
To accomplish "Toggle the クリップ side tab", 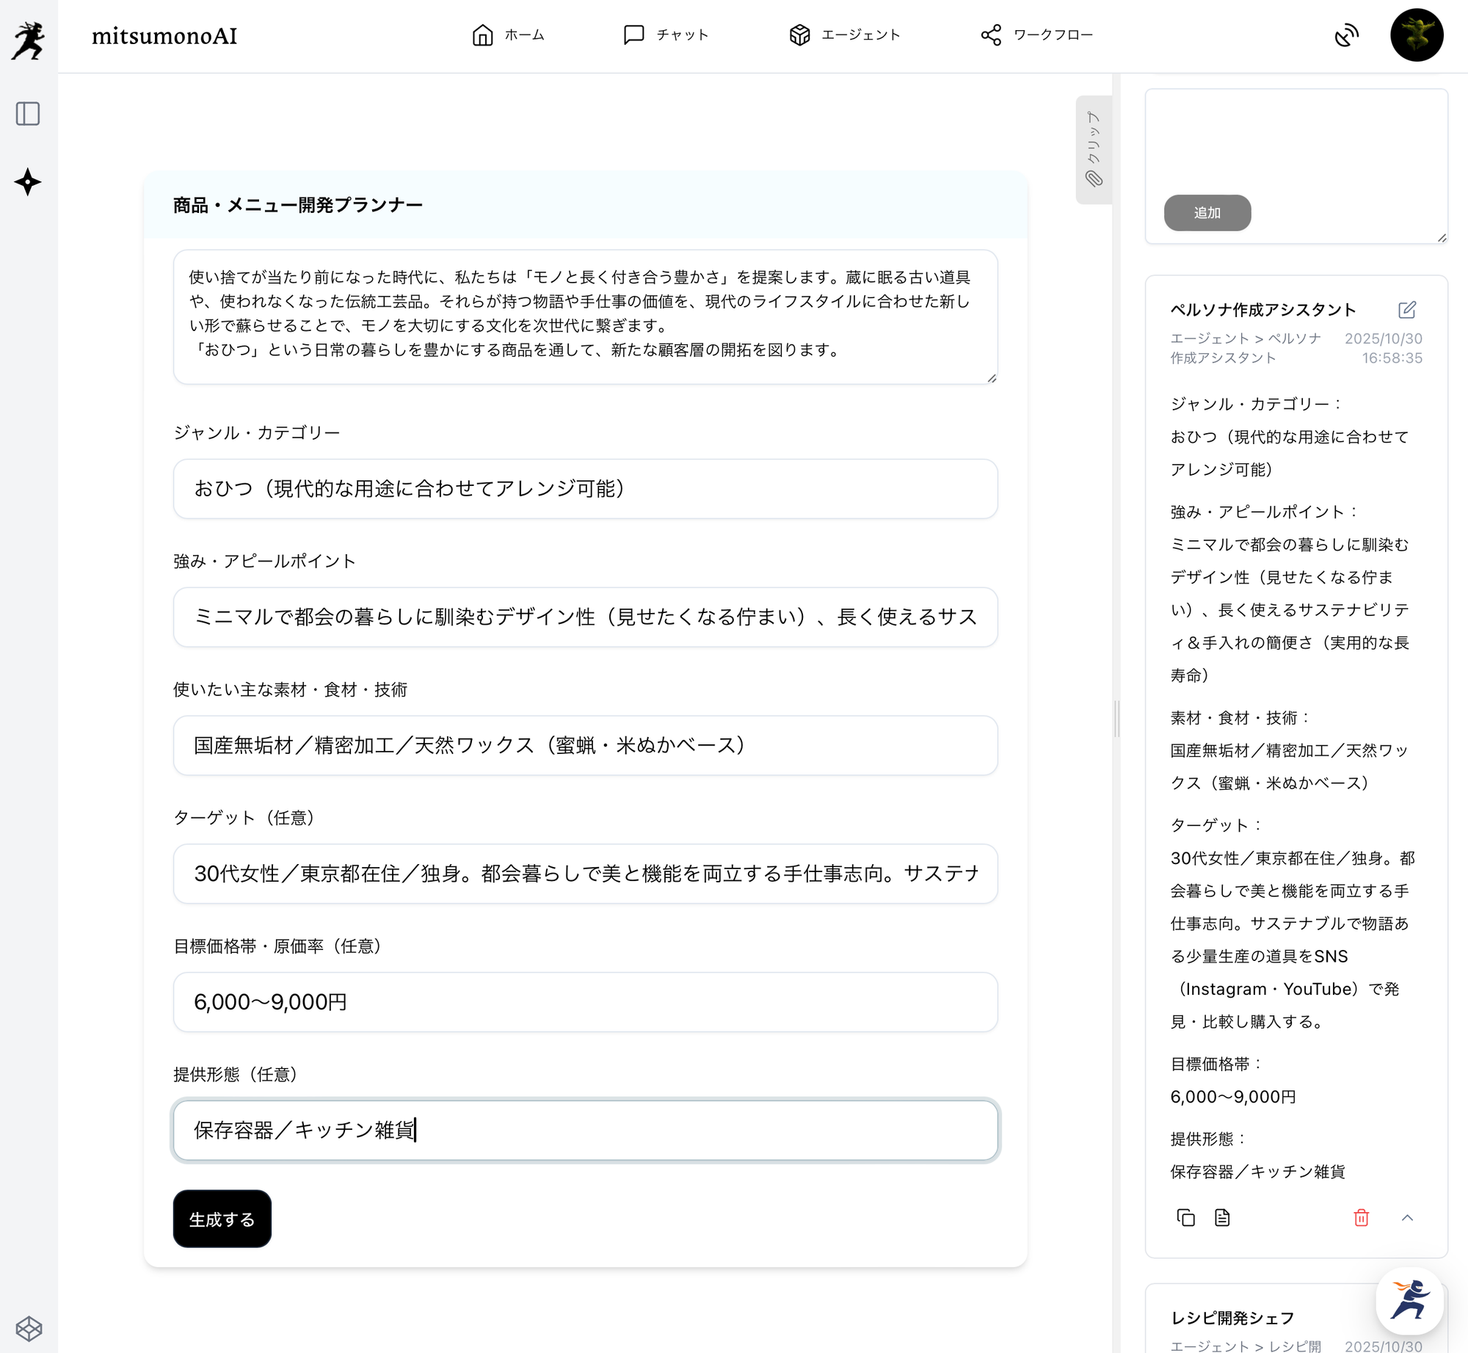I will 1094,150.
